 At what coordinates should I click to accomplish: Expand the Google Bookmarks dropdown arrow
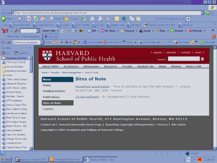click(100, 42)
